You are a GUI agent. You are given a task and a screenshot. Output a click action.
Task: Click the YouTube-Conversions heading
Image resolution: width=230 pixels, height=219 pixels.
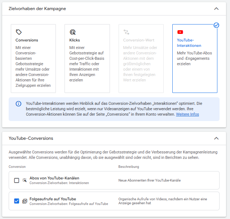point(31,138)
